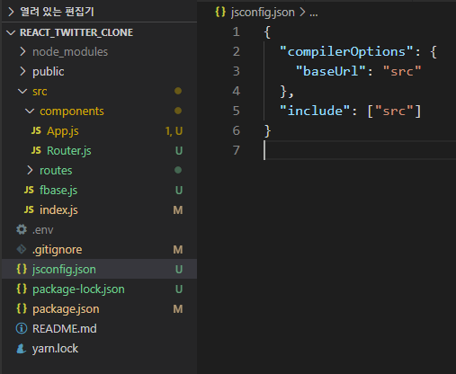Open fbase.js file
This screenshot has width=456, height=374.
58,191
